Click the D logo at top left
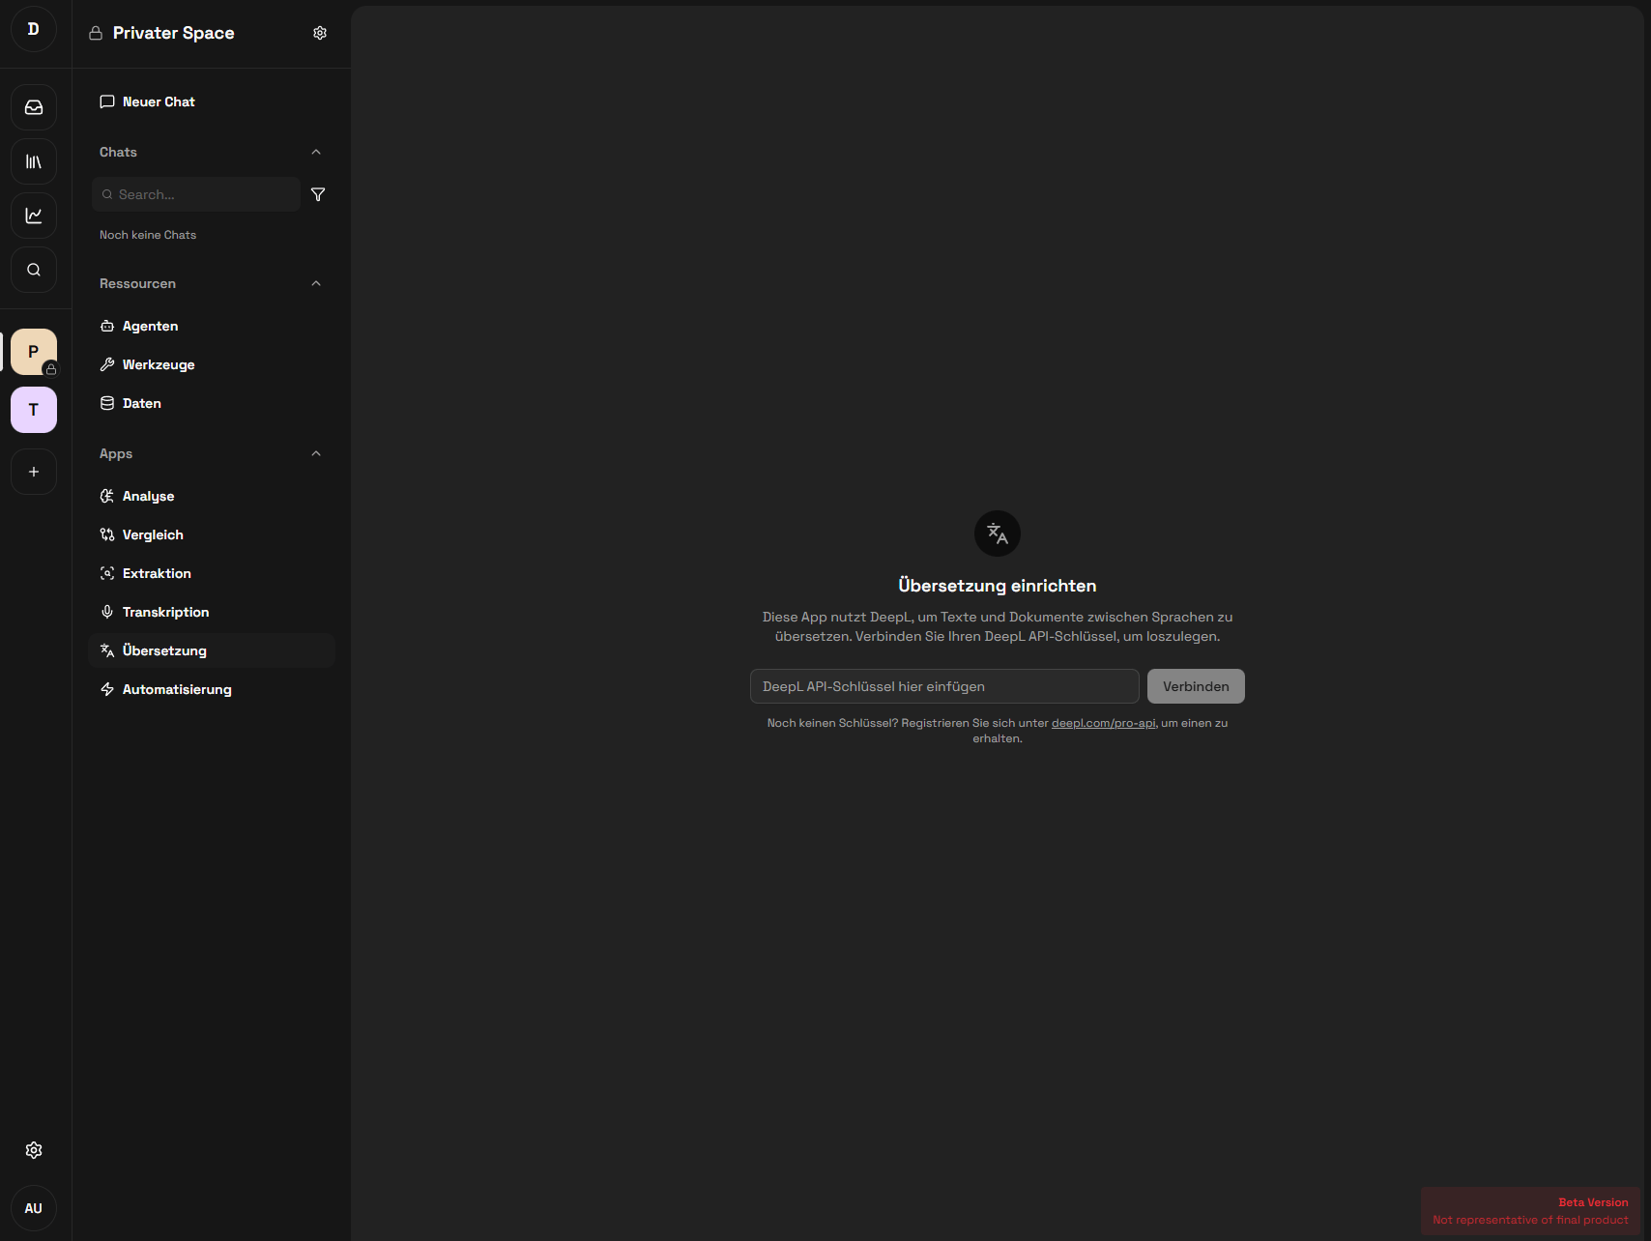Image resolution: width=1651 pixels, height=1241 pixels. pyautogui.click(x=34, y=29)
